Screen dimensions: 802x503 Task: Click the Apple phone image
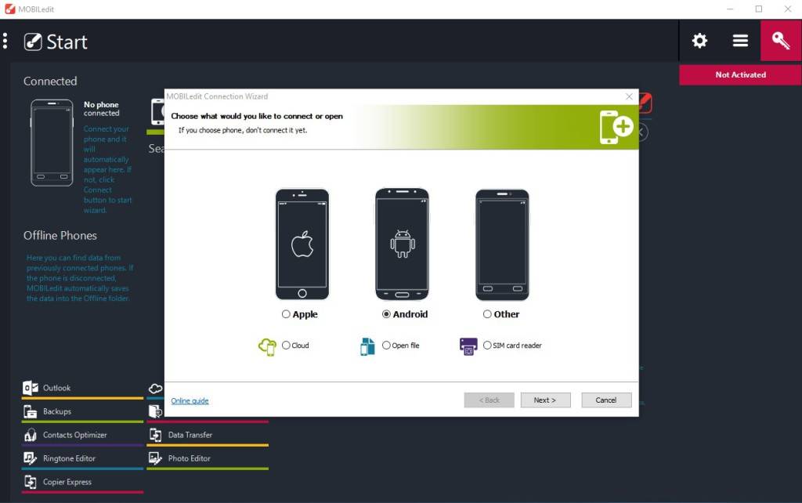point(302,244)
